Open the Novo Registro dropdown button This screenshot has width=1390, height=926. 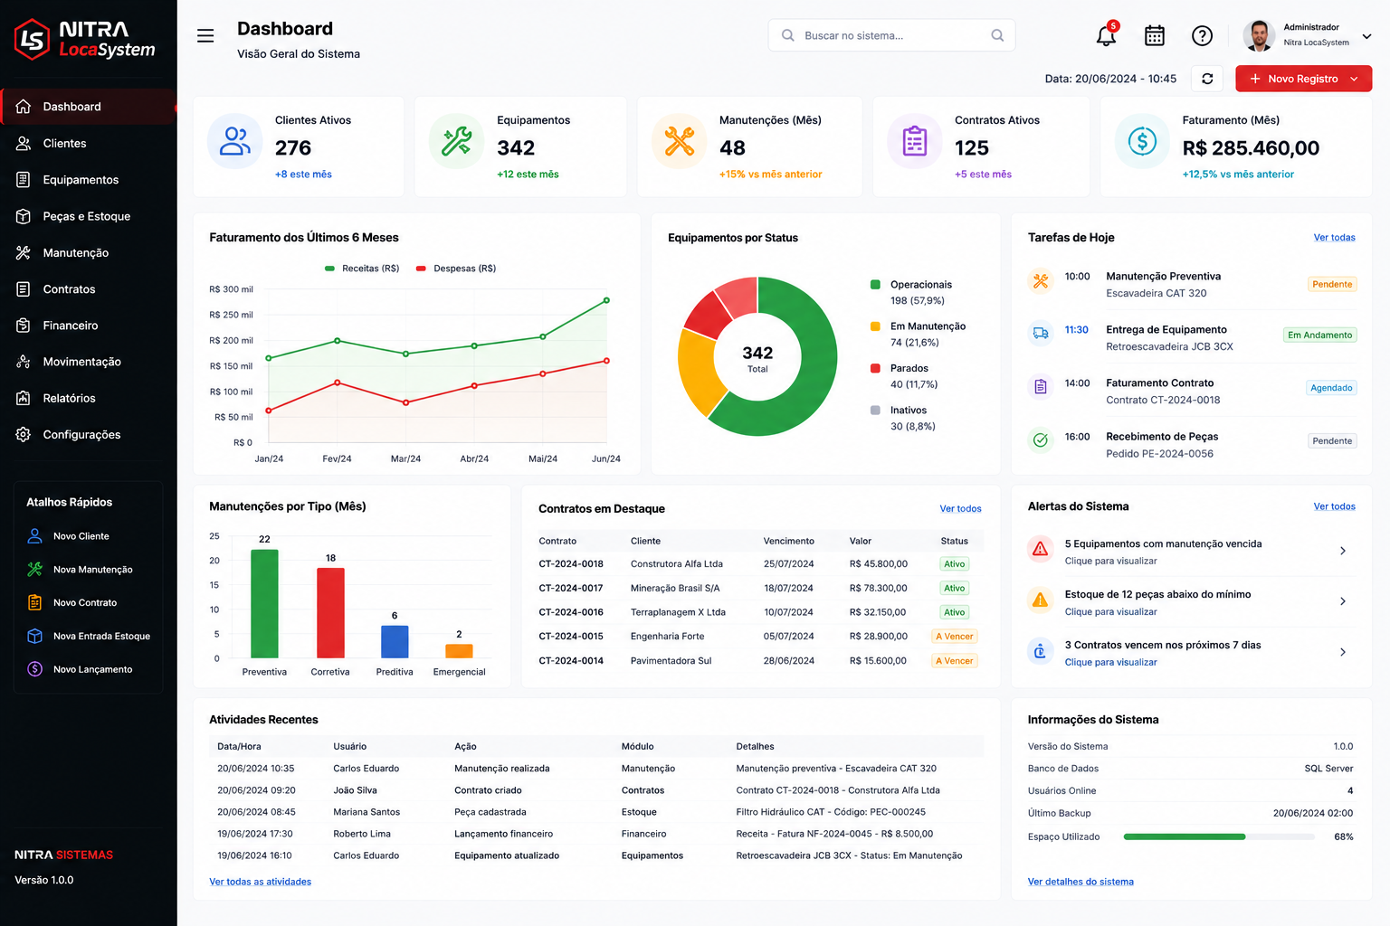click(x=1303, y=79)
